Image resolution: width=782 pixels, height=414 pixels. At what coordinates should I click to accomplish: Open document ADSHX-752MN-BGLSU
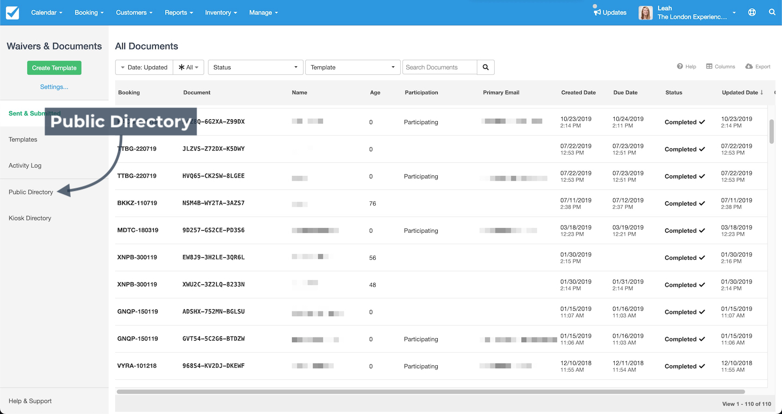click(x=213, y=311)
